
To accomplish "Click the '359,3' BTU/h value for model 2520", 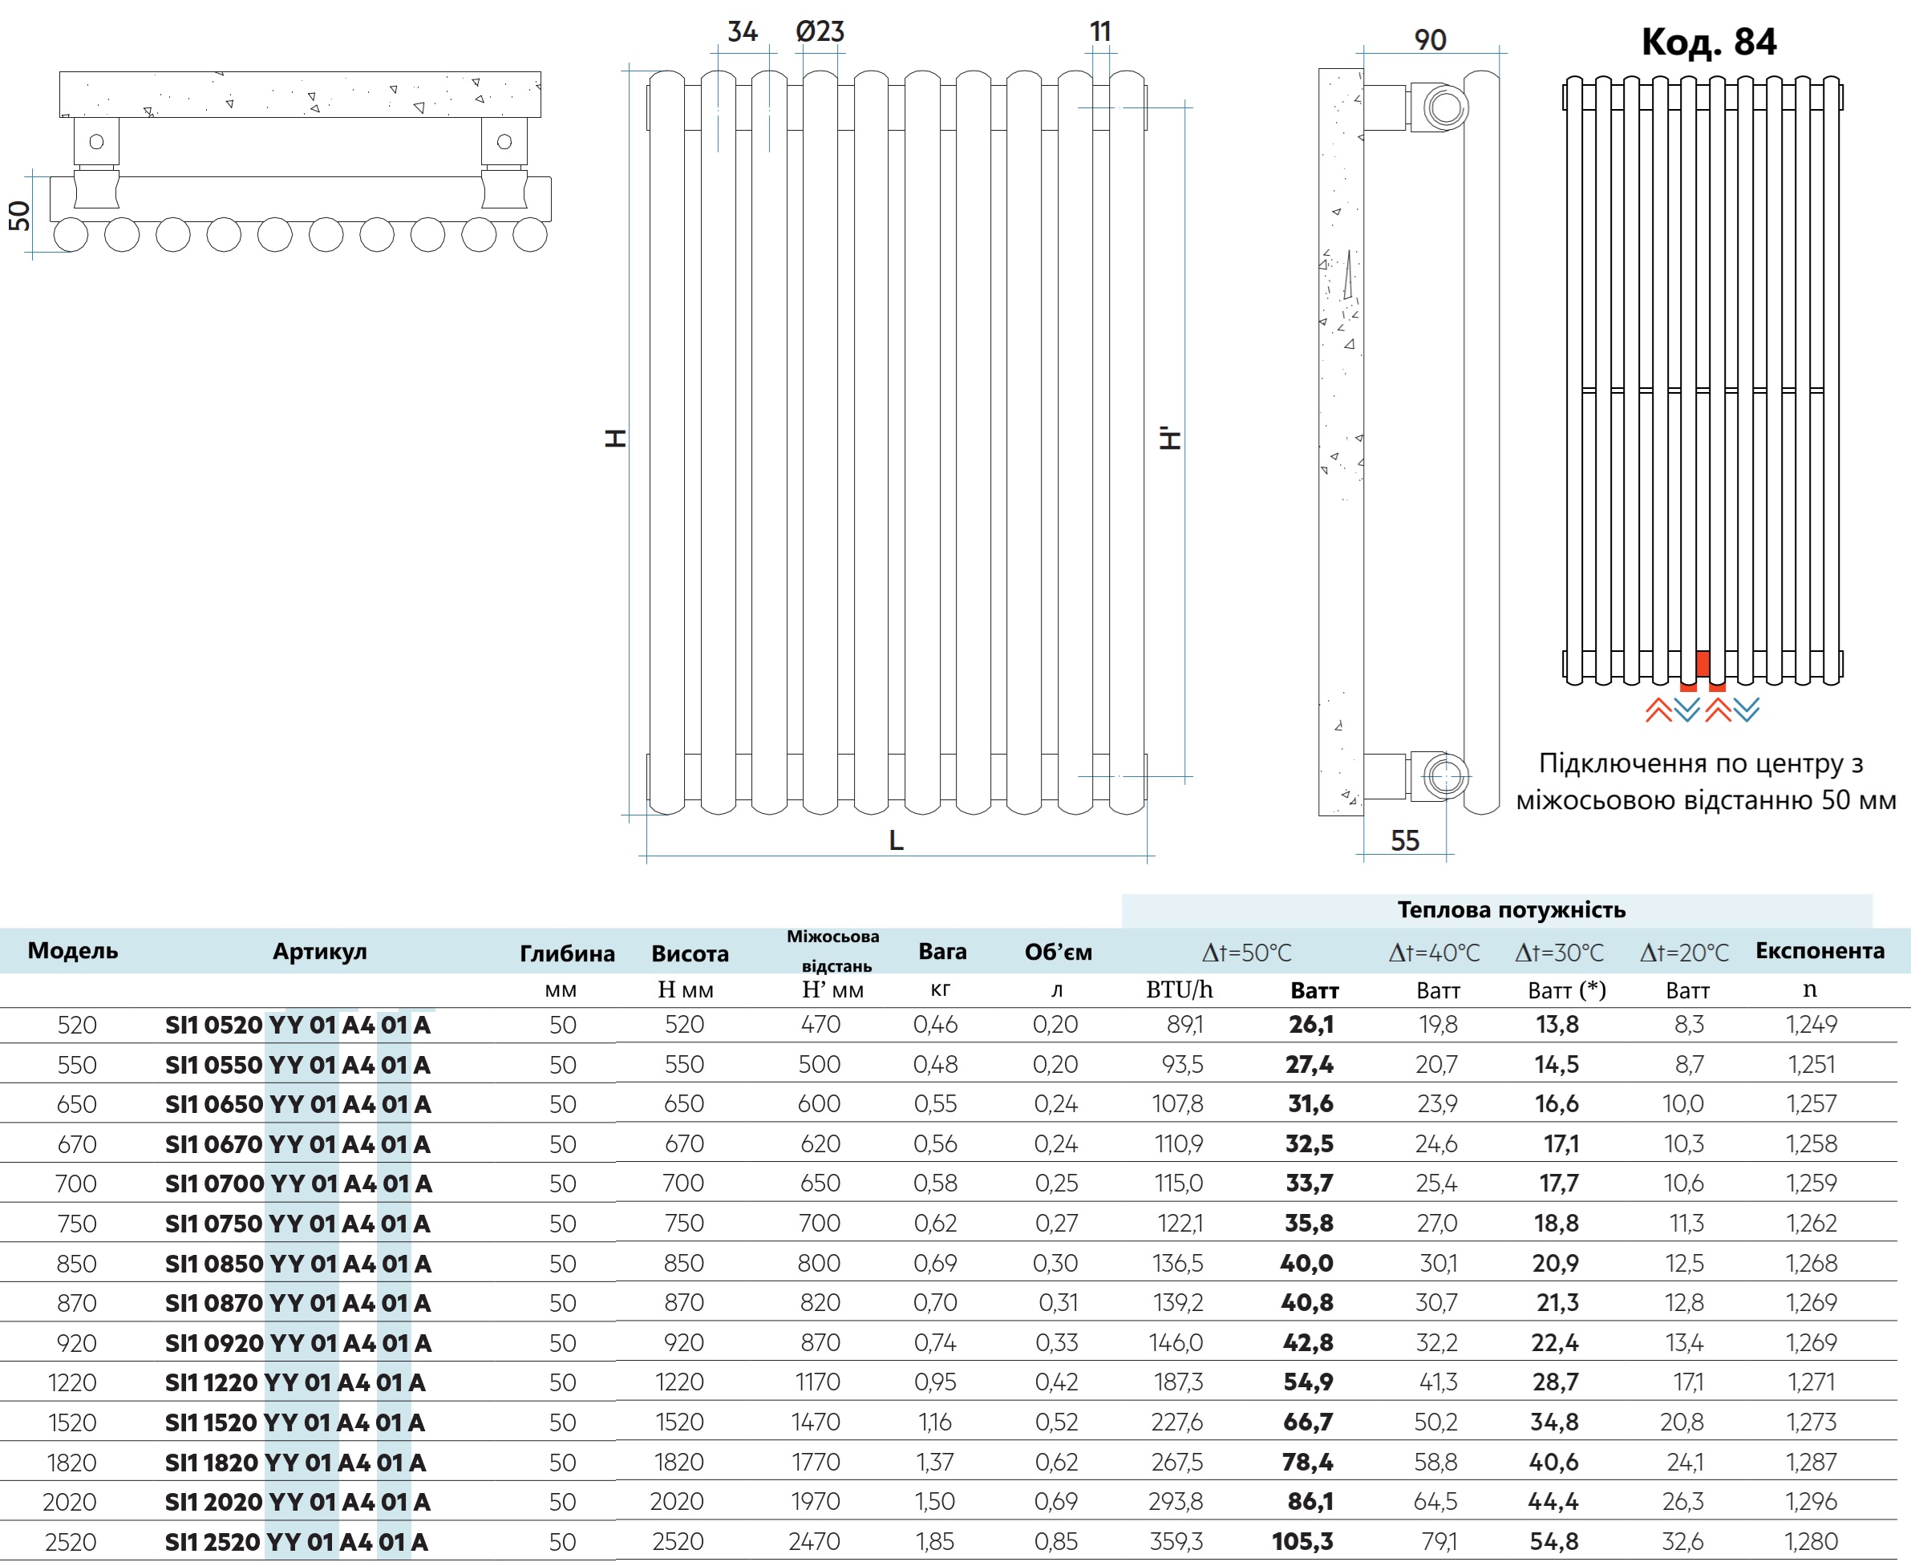I will pos(1176,1542).
